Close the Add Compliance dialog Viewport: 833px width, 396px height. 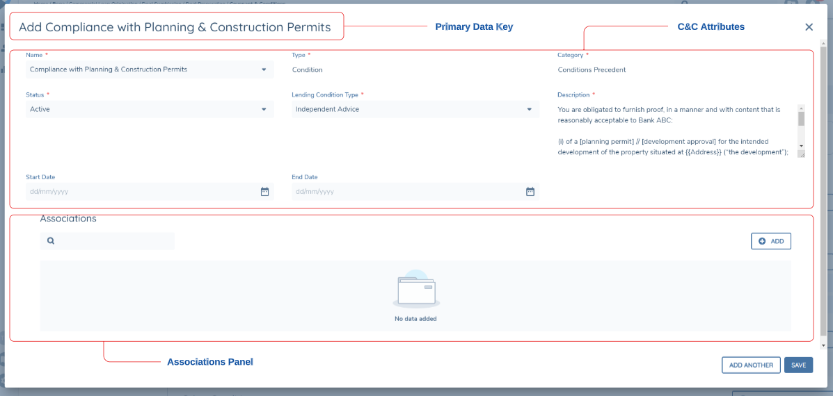pos(809,27)
